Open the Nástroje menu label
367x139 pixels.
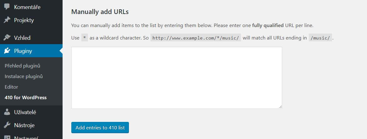tap(24, 125)
